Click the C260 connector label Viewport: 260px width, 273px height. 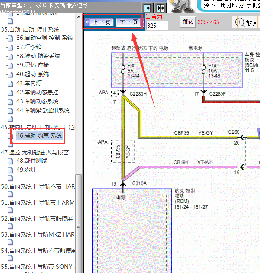pyautogui.click(x=234, y=132)
